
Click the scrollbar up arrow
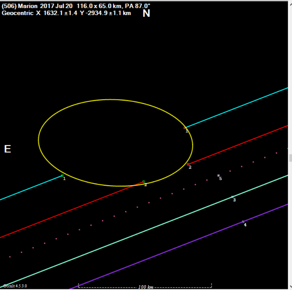(291, 4)
